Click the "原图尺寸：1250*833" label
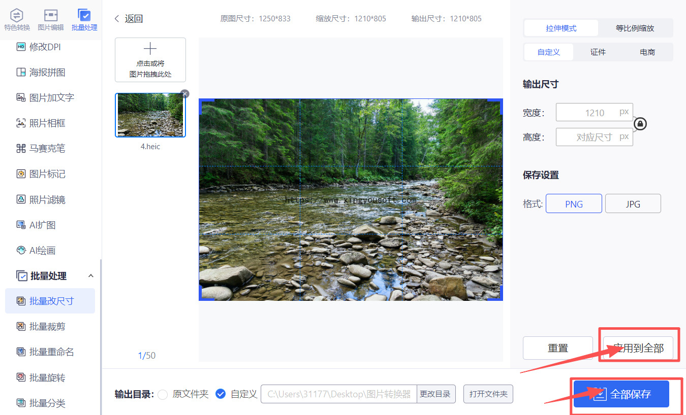 pos(255,19)
